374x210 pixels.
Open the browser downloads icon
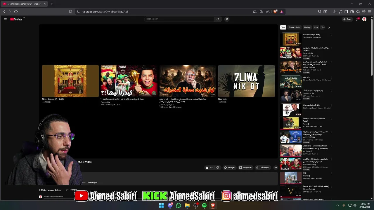(335, 12)
